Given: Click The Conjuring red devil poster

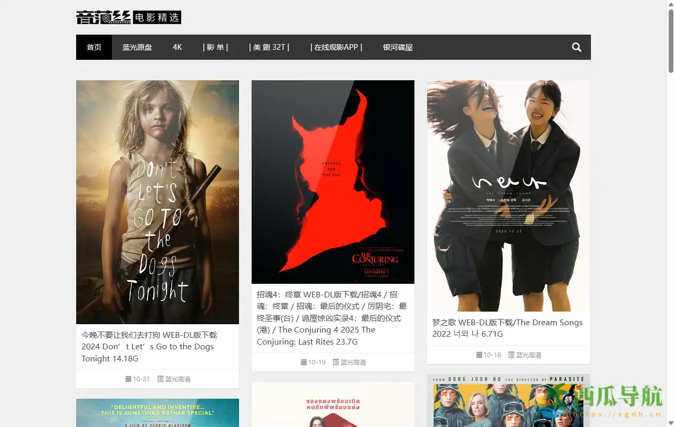Looking at the screenshot, I should pyautogui.click(x=333, y=182).
